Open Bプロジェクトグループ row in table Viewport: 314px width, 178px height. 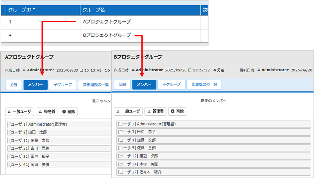pyautogui.click(x=106, y=35)
